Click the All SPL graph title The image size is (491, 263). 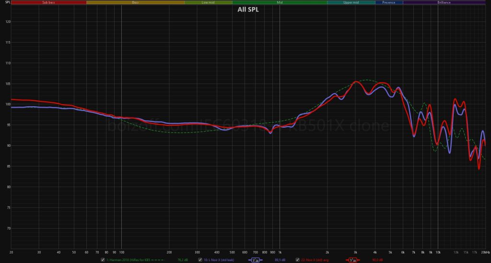(x=248, y=10)
